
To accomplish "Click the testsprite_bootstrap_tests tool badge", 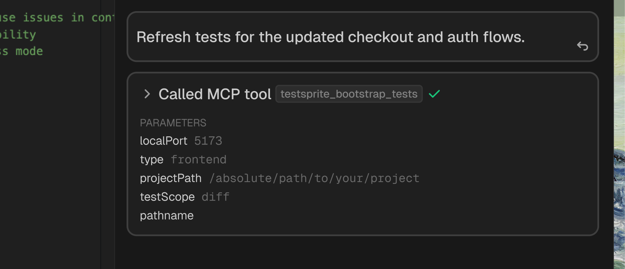I will (x=349, y=94).
